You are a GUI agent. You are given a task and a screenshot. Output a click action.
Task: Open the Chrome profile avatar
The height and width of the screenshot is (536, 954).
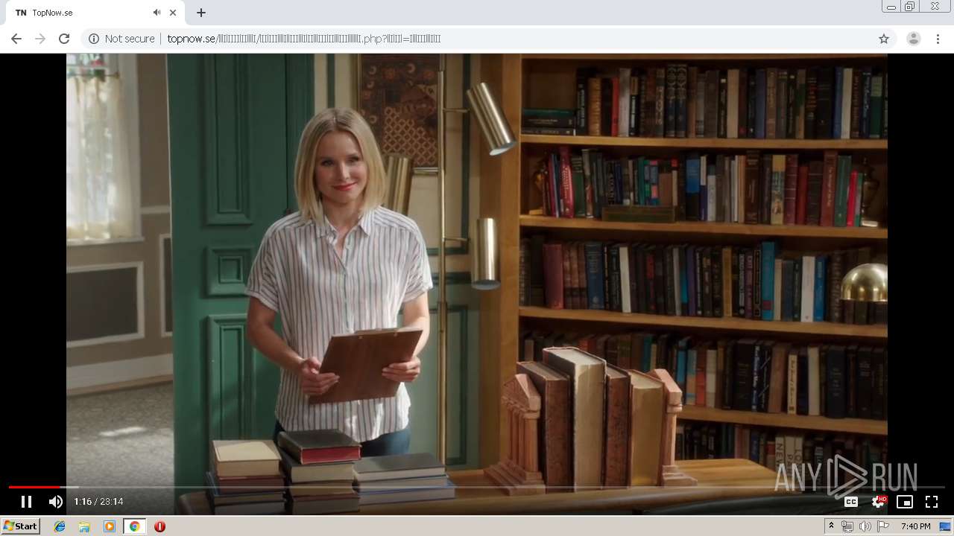point(914,39)
